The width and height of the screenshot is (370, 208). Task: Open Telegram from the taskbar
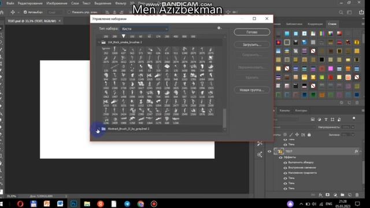coord(127,204)
